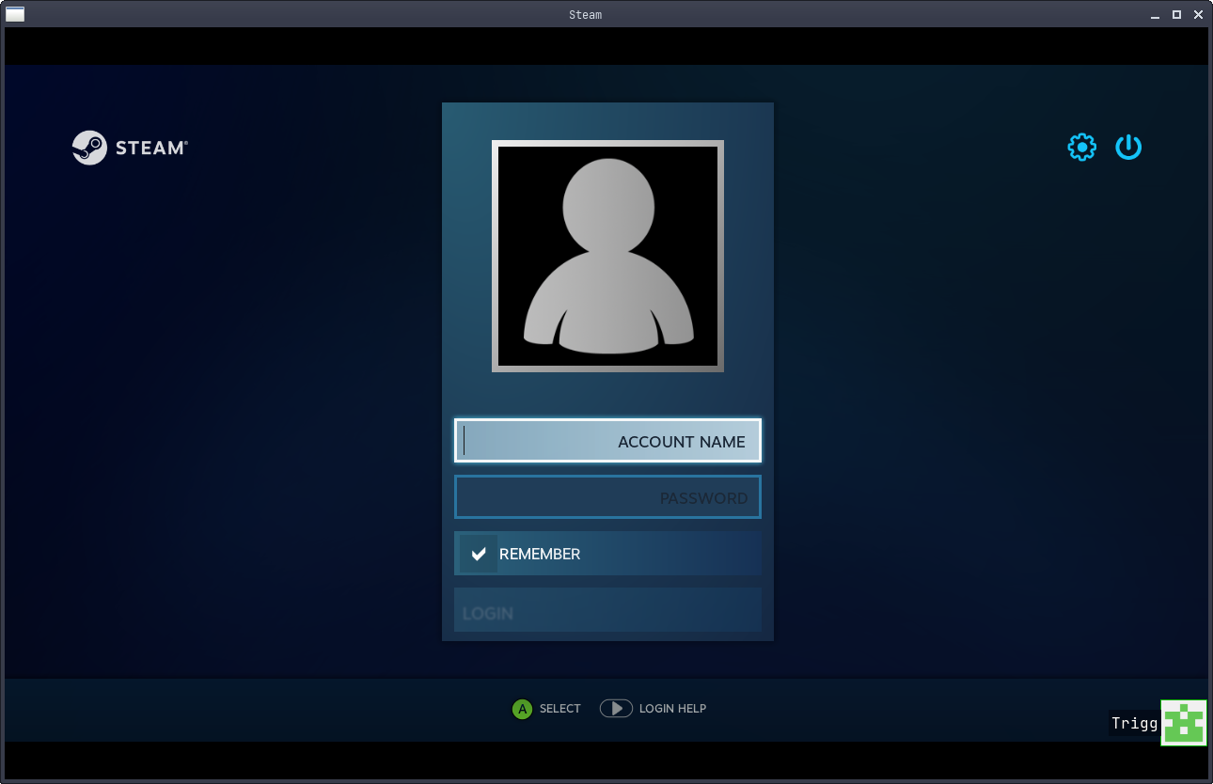This screenshot has height=784, width=1213.
Task: Click the power icon to exit Big Picture
Action: click(x=1128, y=147)
